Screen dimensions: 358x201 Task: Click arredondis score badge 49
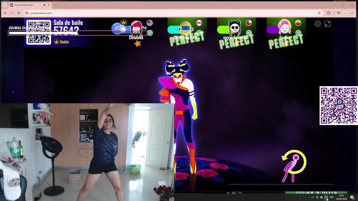249,33
